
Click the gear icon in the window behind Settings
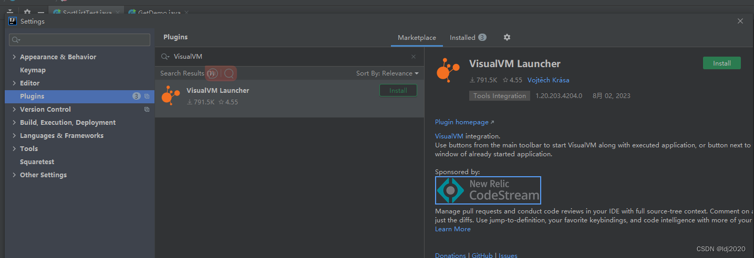coord(27,12)
